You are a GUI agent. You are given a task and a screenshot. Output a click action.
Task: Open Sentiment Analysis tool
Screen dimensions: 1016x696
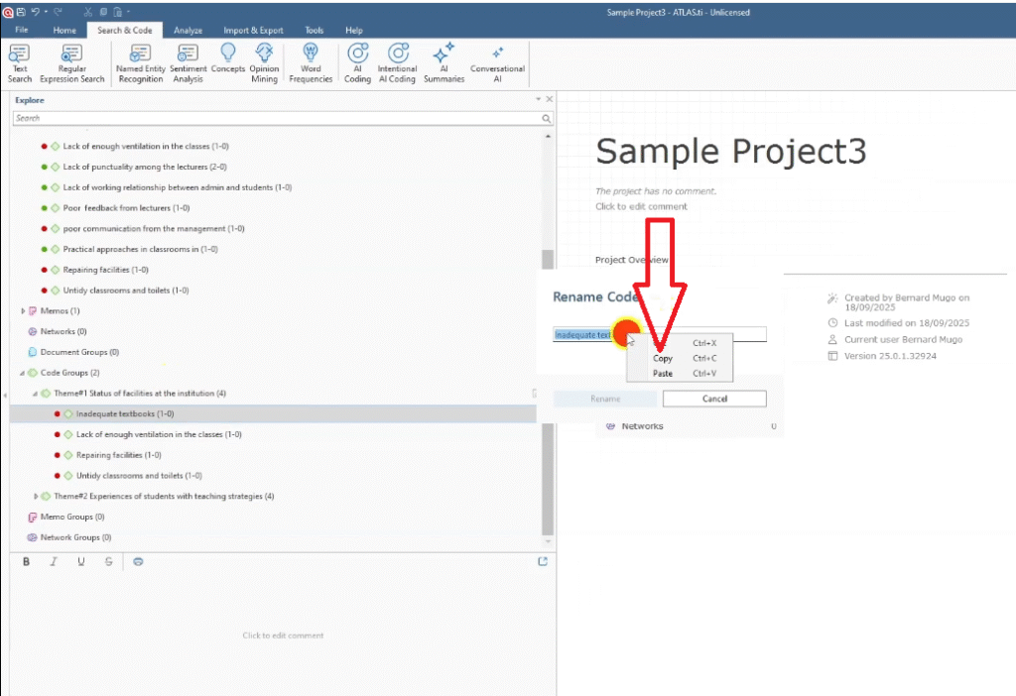coord(188,62)
